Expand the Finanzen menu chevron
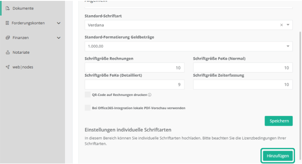 (x=59, y=38)
